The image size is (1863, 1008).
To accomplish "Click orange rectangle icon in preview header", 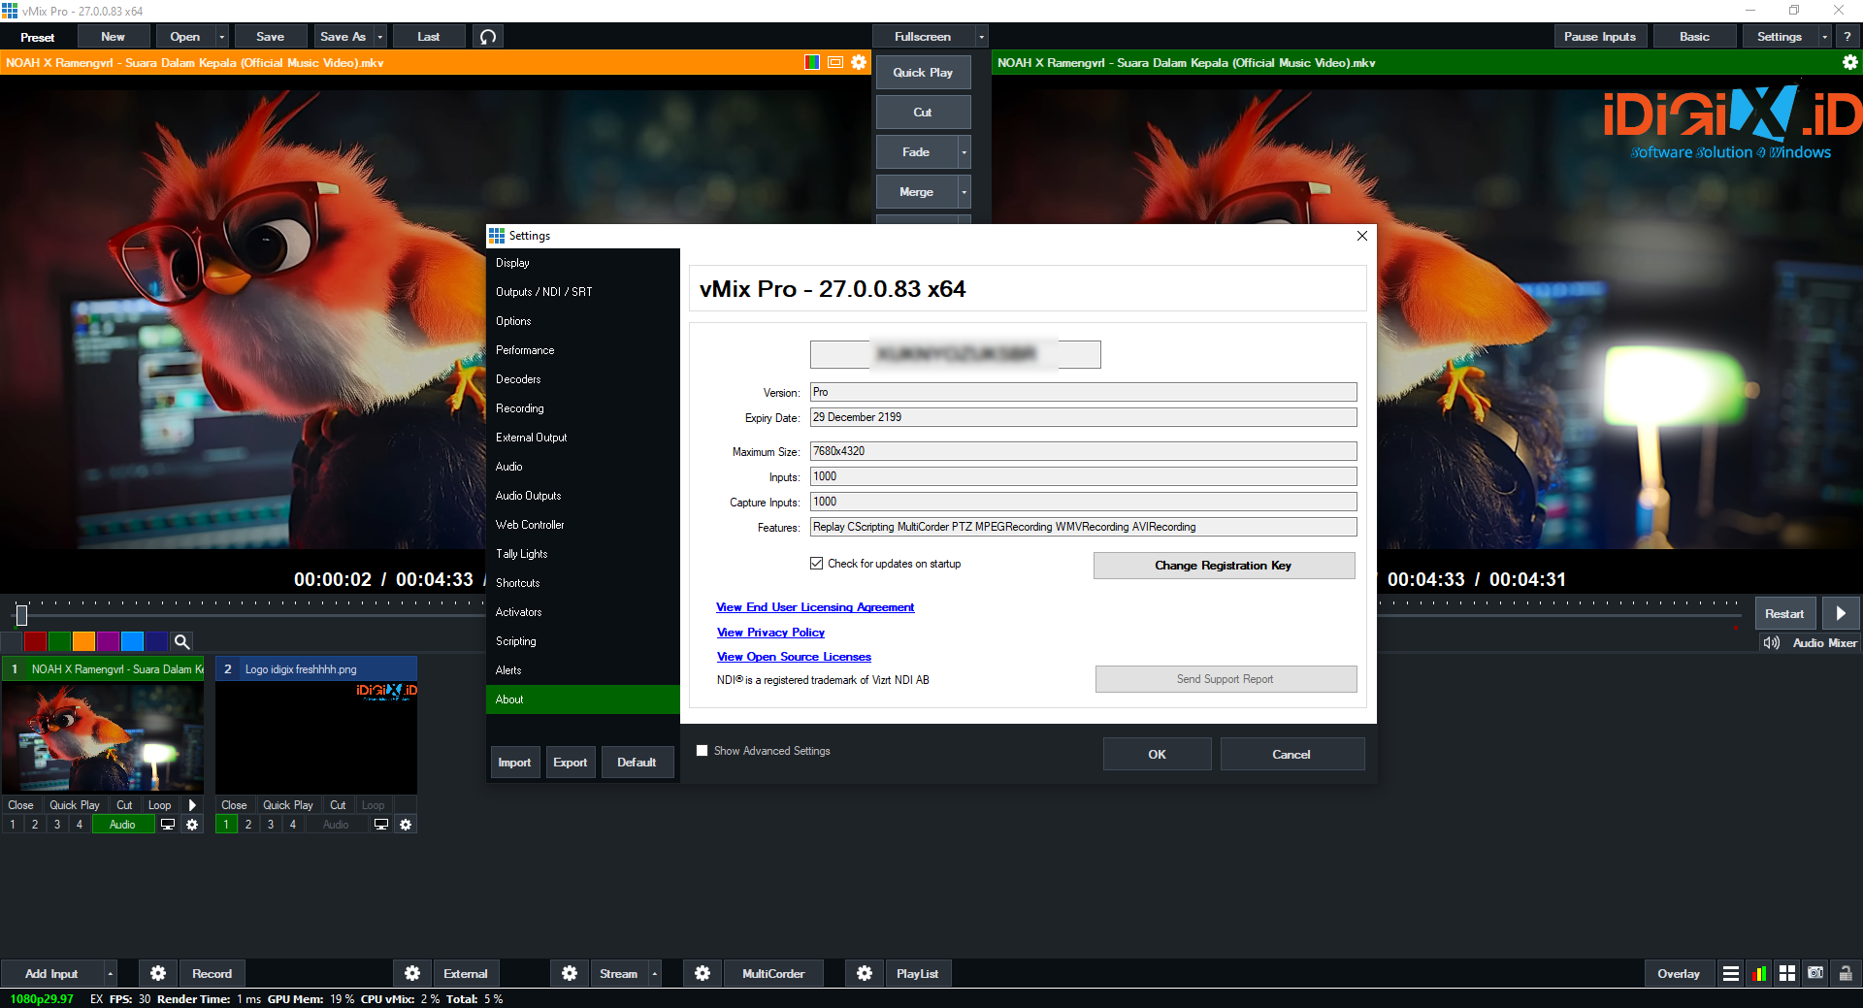I will tap(835, 62).
